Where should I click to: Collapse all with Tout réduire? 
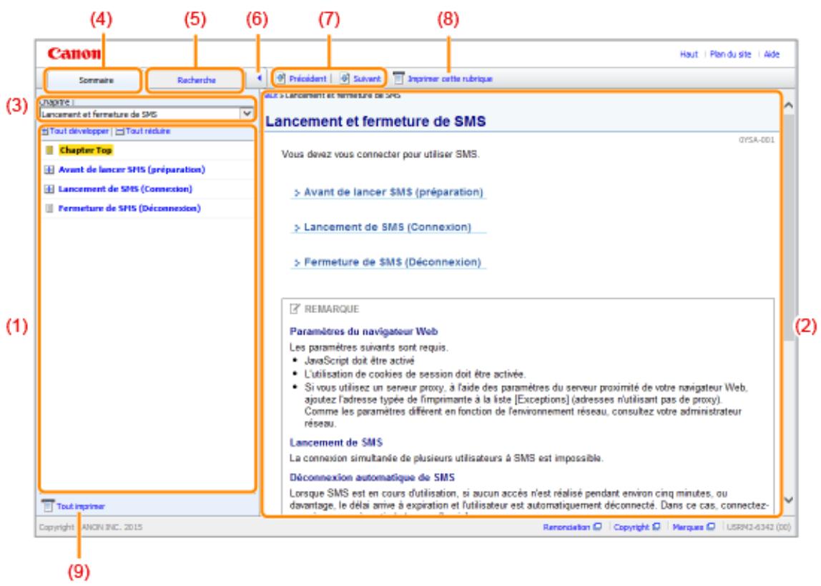click(147, 131)
